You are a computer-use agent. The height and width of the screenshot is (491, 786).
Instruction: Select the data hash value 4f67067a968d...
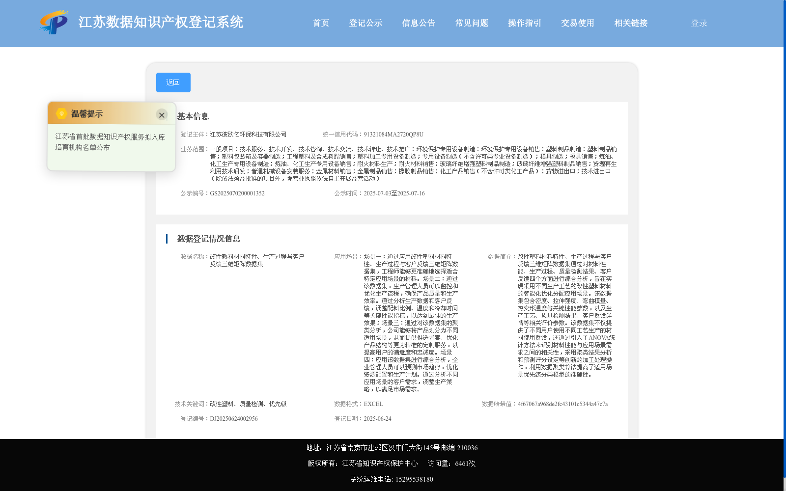(x=562, y=404)
